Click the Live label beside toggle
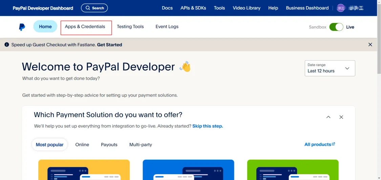This screenshot has height=180, width=381. point(350,27)
